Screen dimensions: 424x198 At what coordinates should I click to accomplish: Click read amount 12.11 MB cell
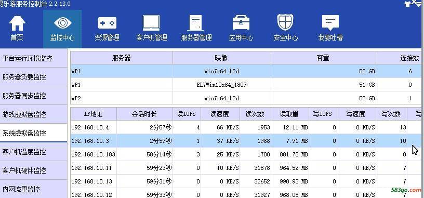tap(289, 127)
